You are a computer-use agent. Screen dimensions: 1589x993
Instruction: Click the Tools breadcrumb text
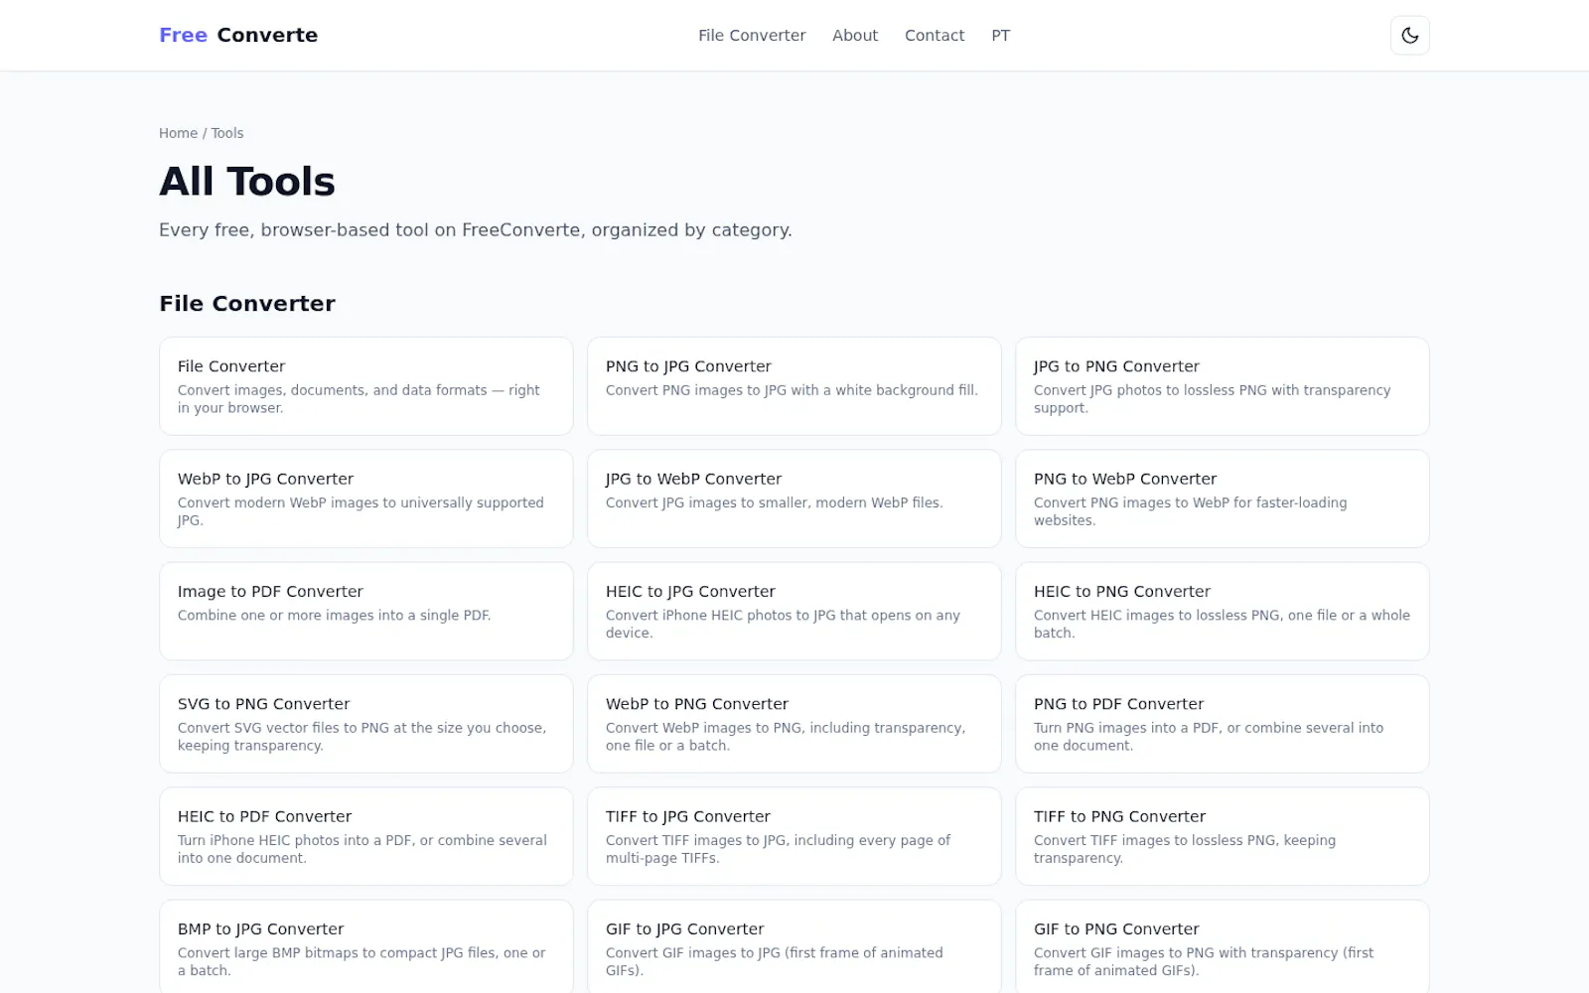coord(227,133)
